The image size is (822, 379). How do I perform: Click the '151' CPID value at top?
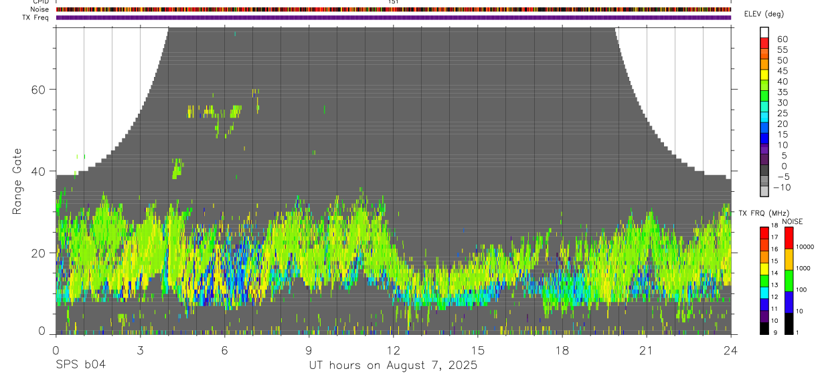point(394,2)
